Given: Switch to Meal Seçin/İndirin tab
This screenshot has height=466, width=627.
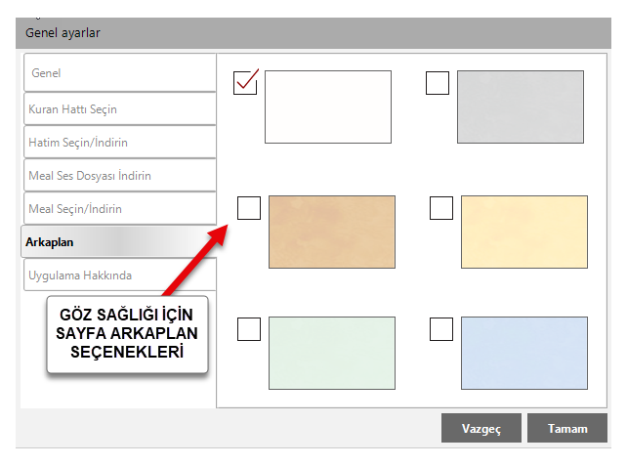Looking at the screenshot, I should point(120,208).
